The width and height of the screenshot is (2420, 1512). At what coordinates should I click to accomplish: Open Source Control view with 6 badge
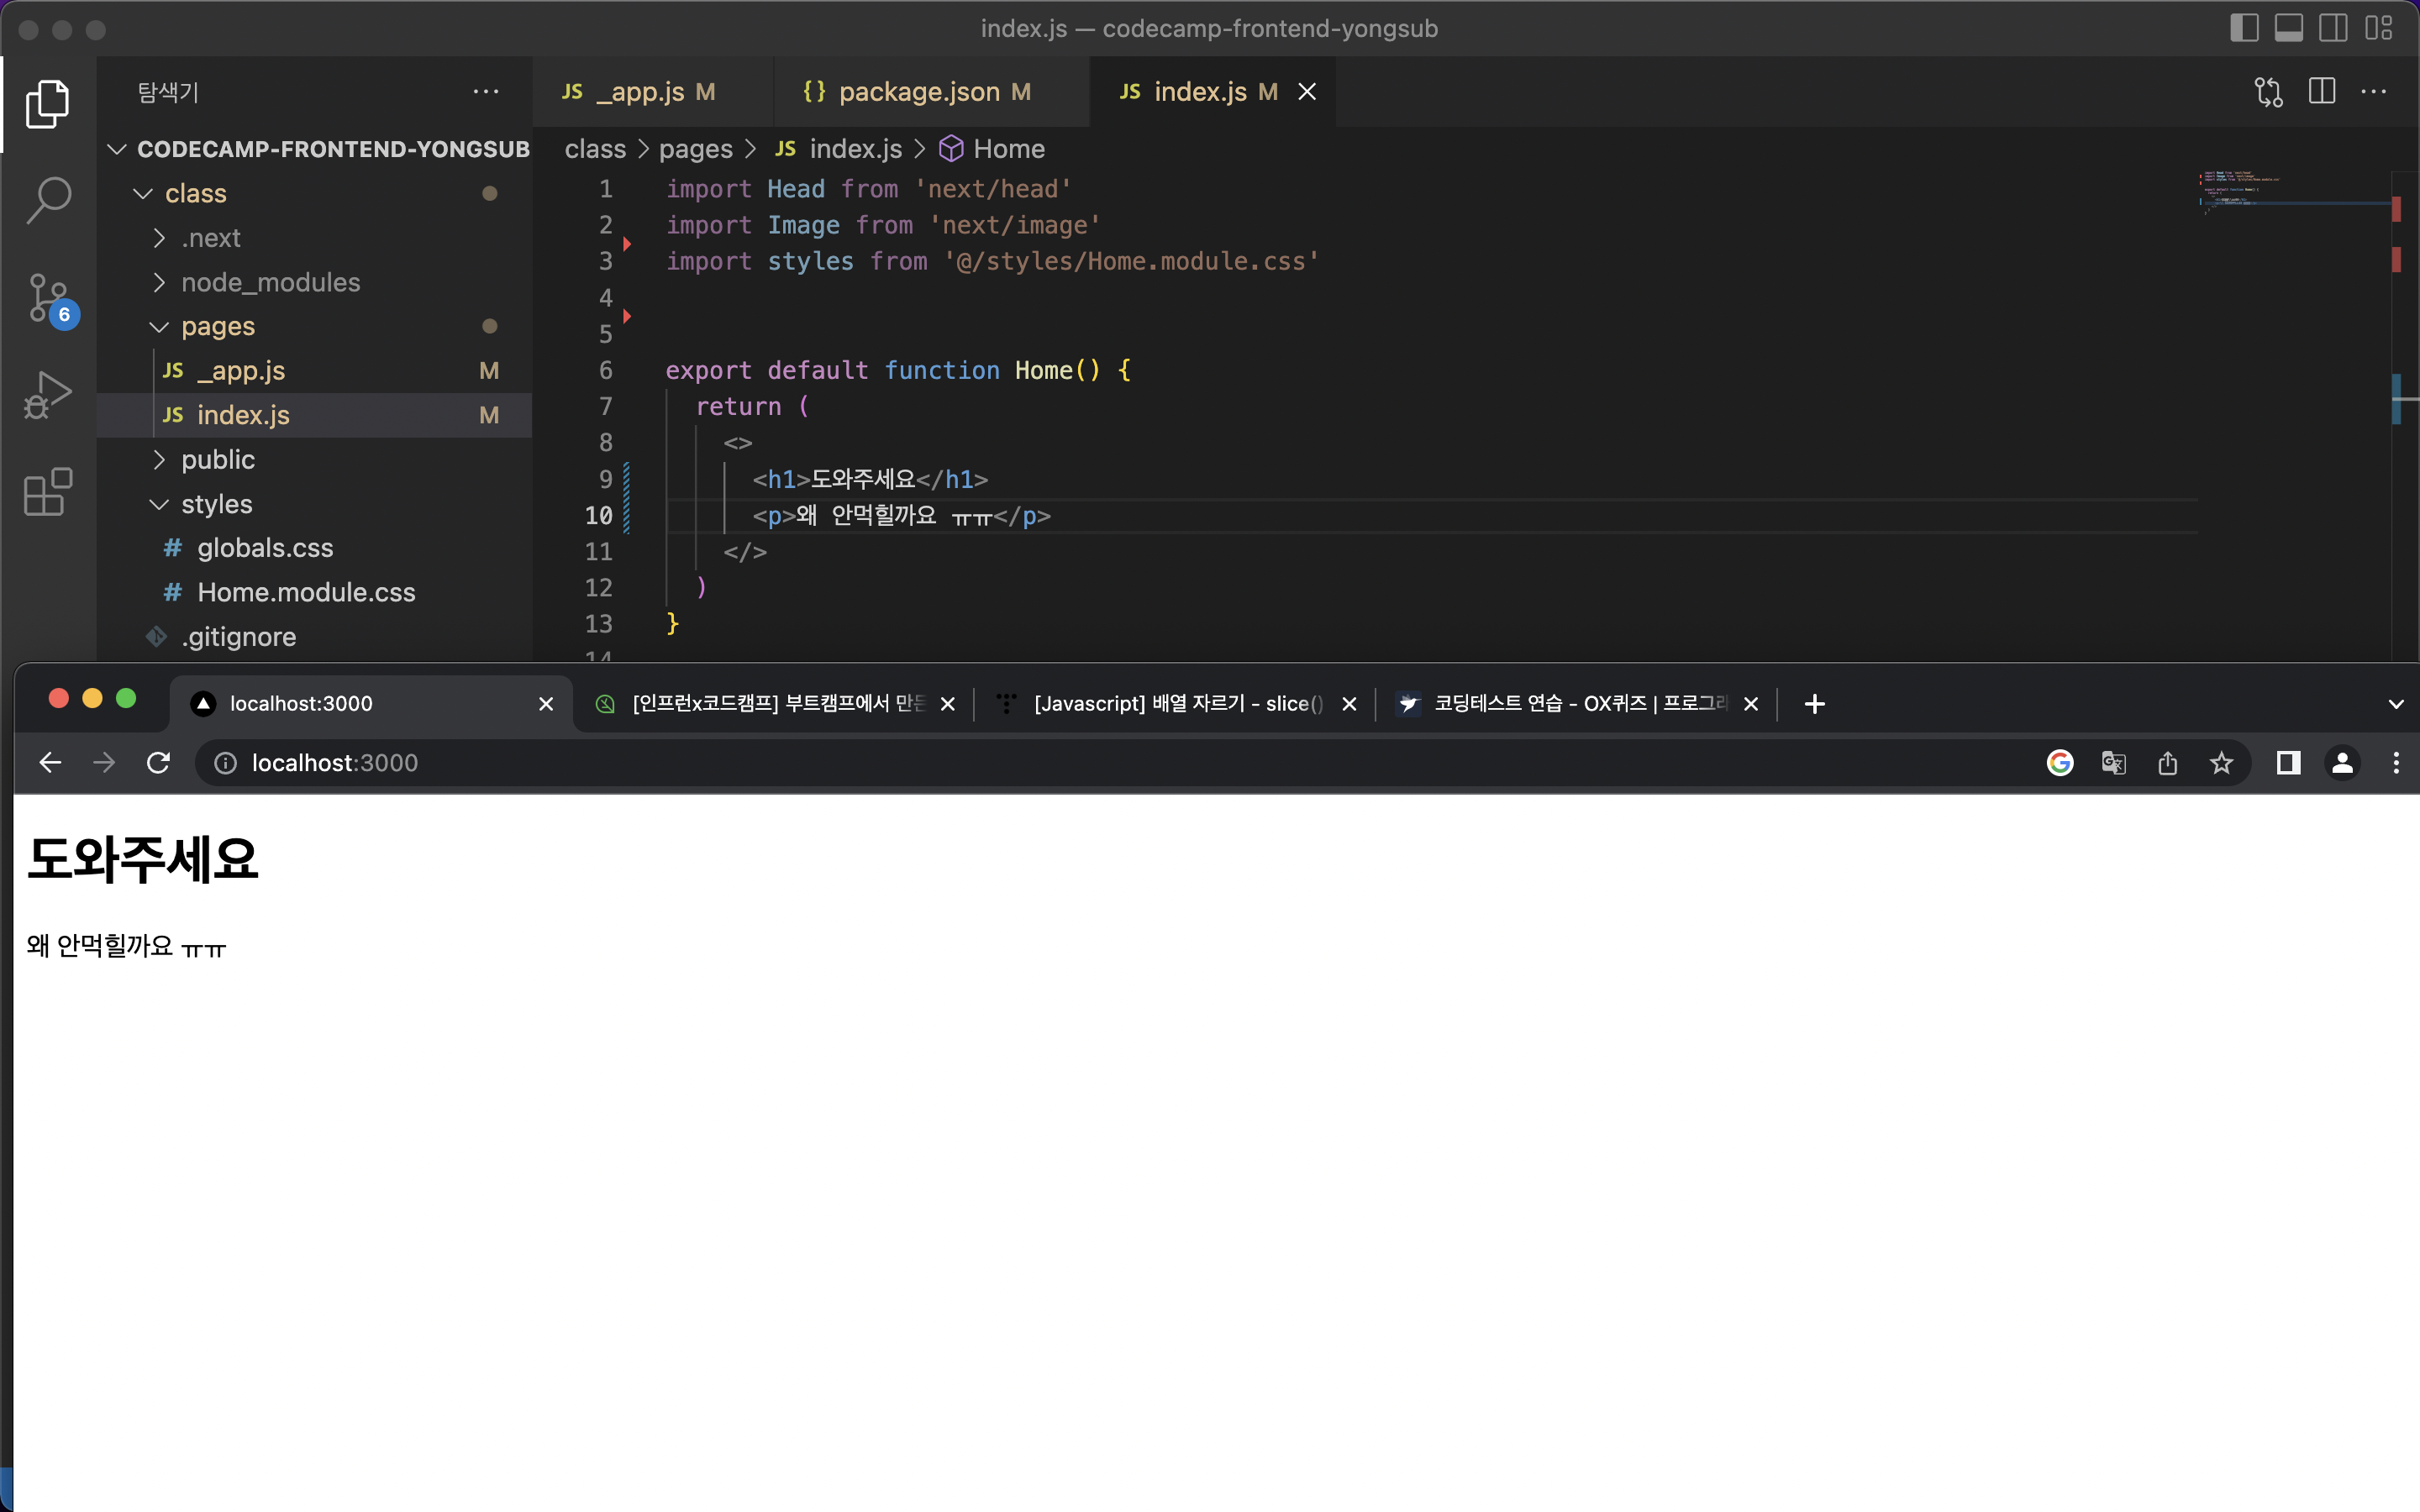[49, 299]
